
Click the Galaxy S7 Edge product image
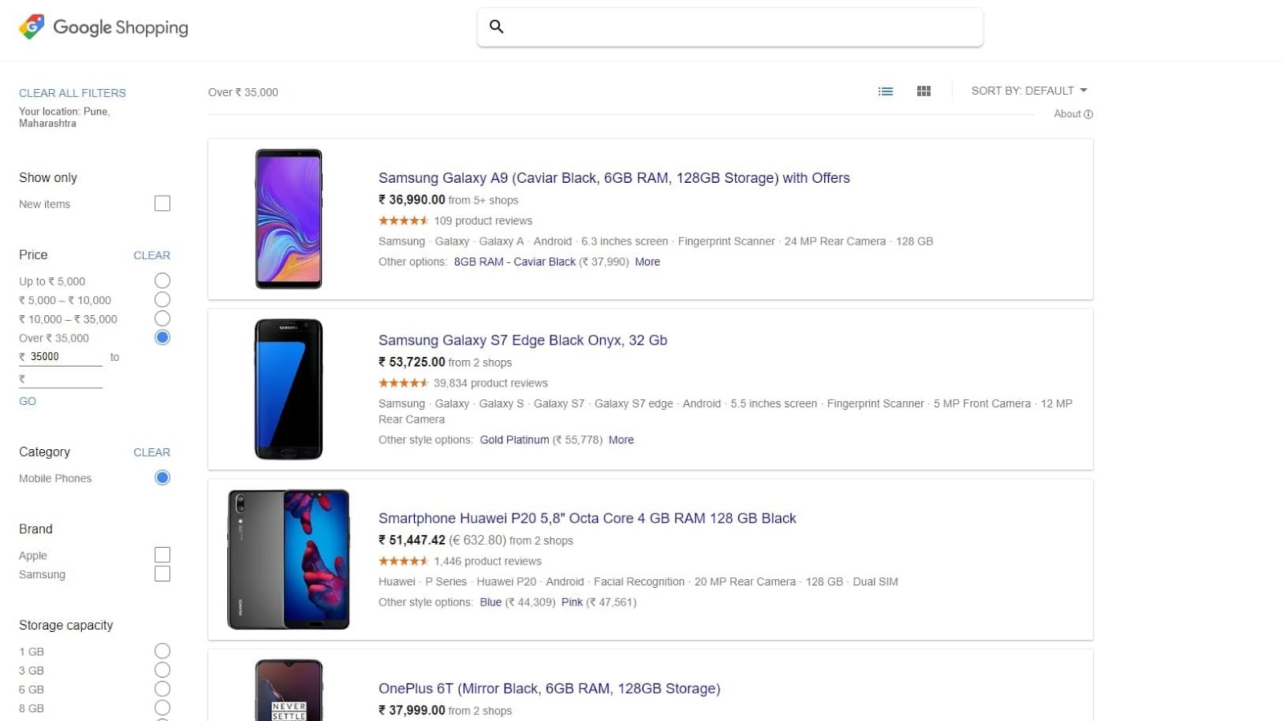(289, 389)
